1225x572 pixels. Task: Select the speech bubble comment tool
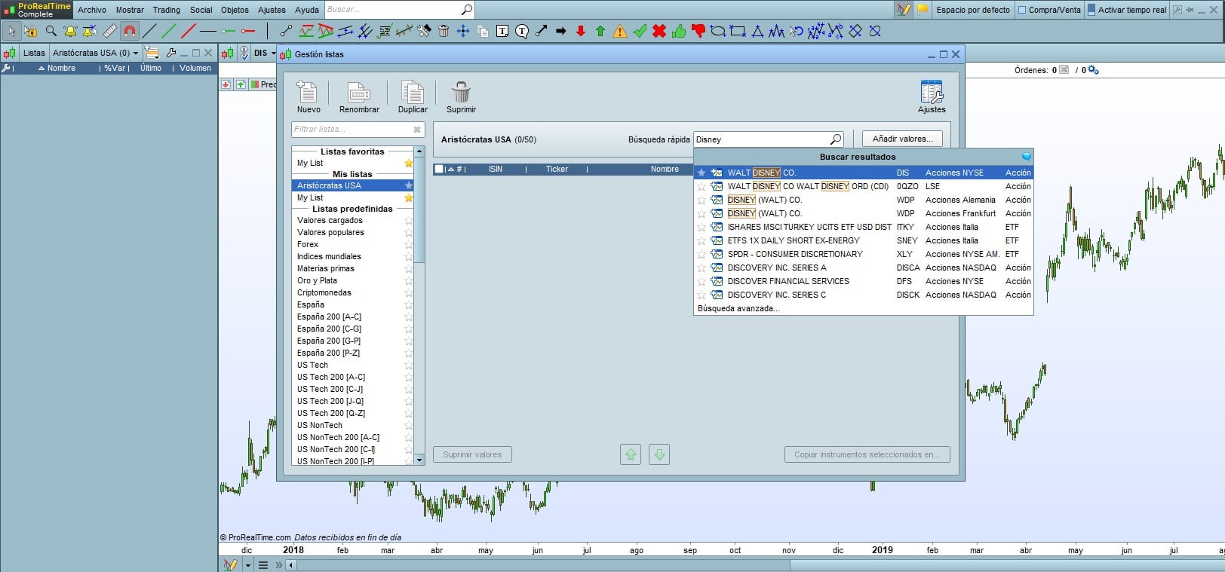click(x=522, y=31)
